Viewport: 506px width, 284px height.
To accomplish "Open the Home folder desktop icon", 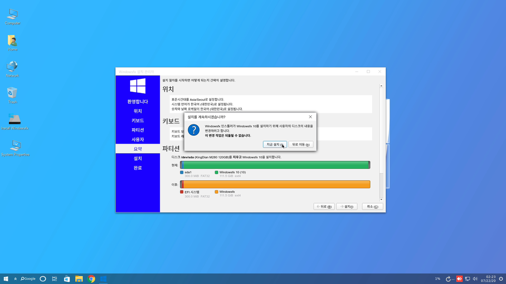I will [12, 43].
